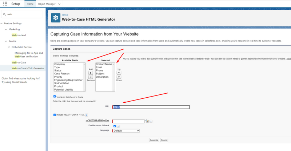Screen dimensions: 291x151
Task: Select Phone in Selected list
Action: point(100,70)
